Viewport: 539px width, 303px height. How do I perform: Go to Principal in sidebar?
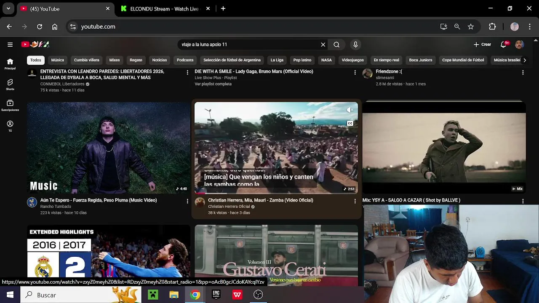pyautogui.click(x=10, y=64)
